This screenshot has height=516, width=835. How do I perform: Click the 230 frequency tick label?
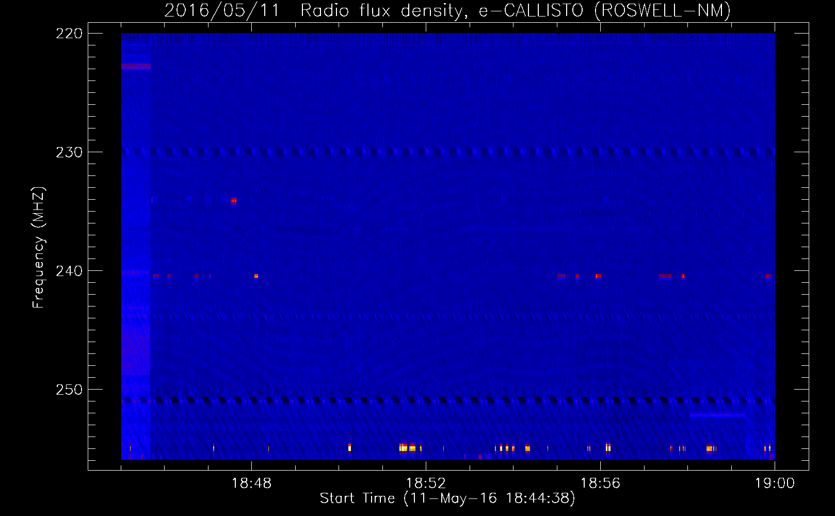pyautogui.click(x=69, y=152)
